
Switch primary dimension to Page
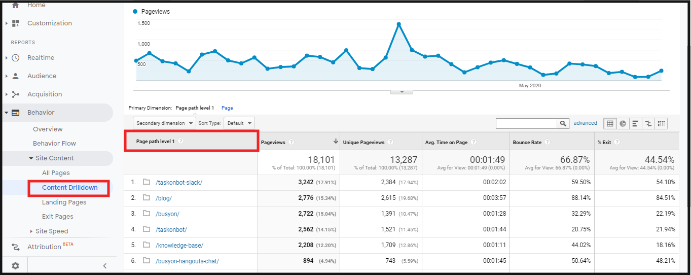coord(227,108)
